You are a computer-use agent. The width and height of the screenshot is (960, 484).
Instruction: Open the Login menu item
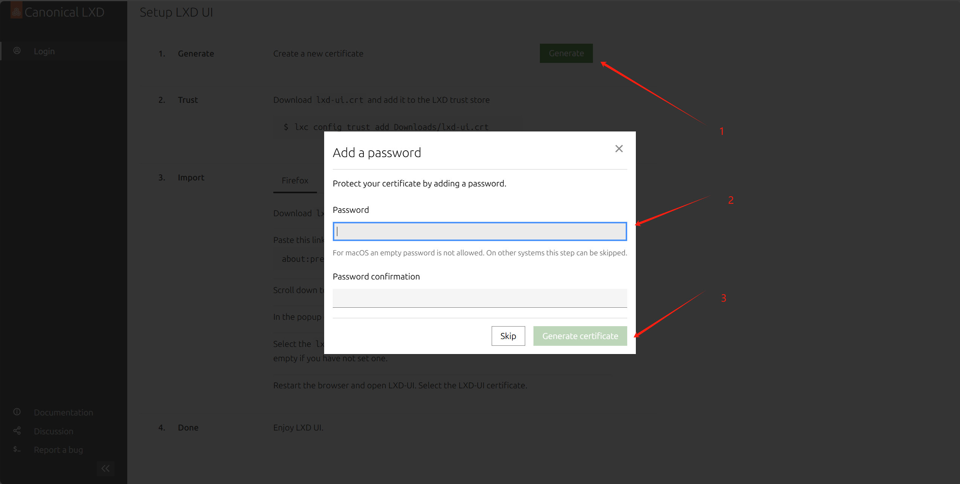pos(44,51)
